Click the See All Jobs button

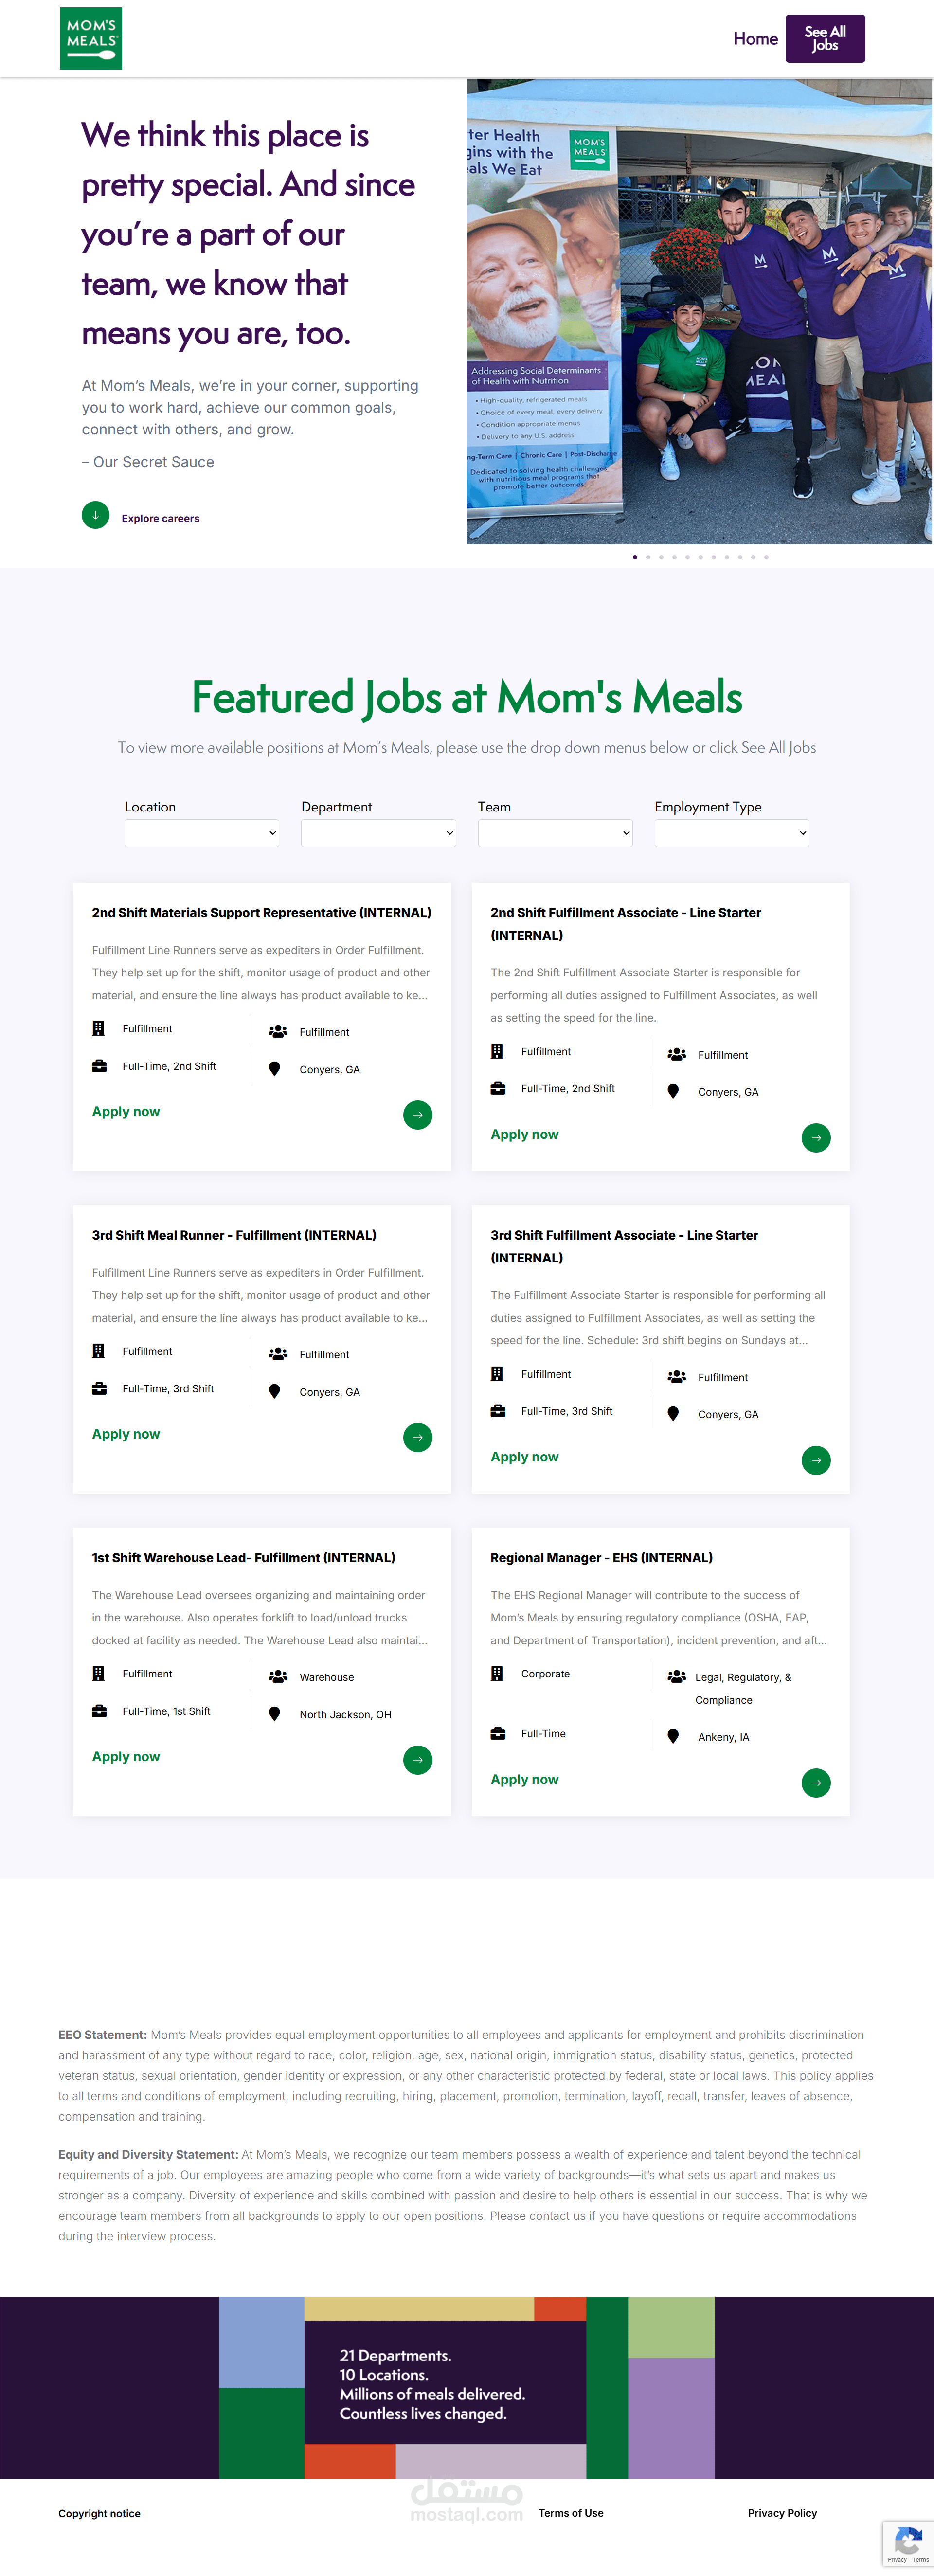click(x=825, y=39)
